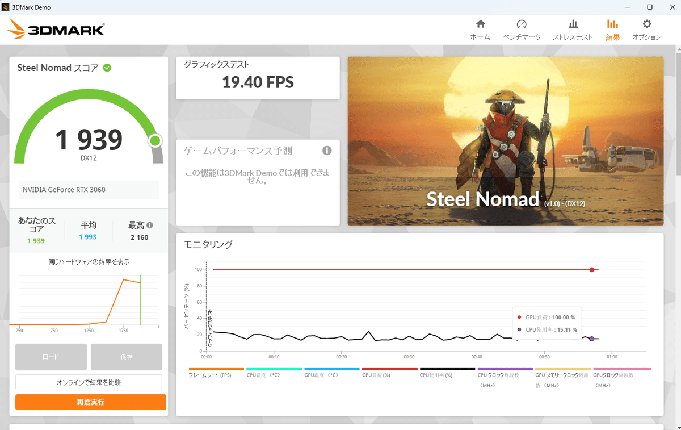Click the 再度実行 orange button

(x=91, y=402)
